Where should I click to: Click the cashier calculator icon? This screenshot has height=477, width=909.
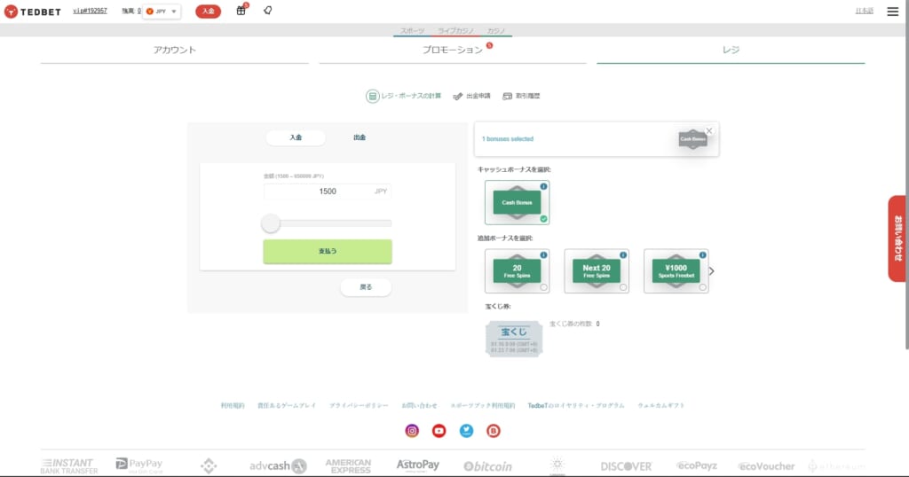tap(372, 96)
